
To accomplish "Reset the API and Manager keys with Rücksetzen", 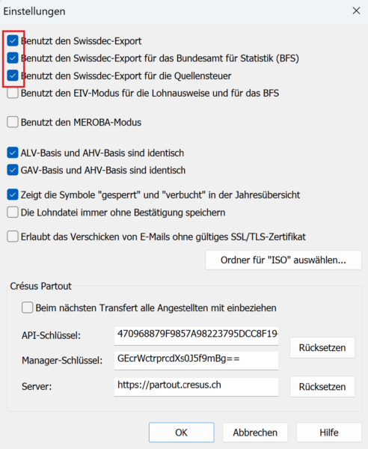I will (x=322, y=348).
